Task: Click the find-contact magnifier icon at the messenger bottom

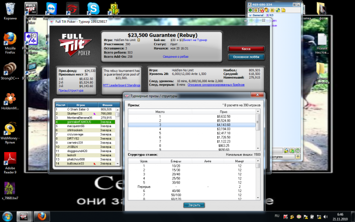Action: (286, 151)
